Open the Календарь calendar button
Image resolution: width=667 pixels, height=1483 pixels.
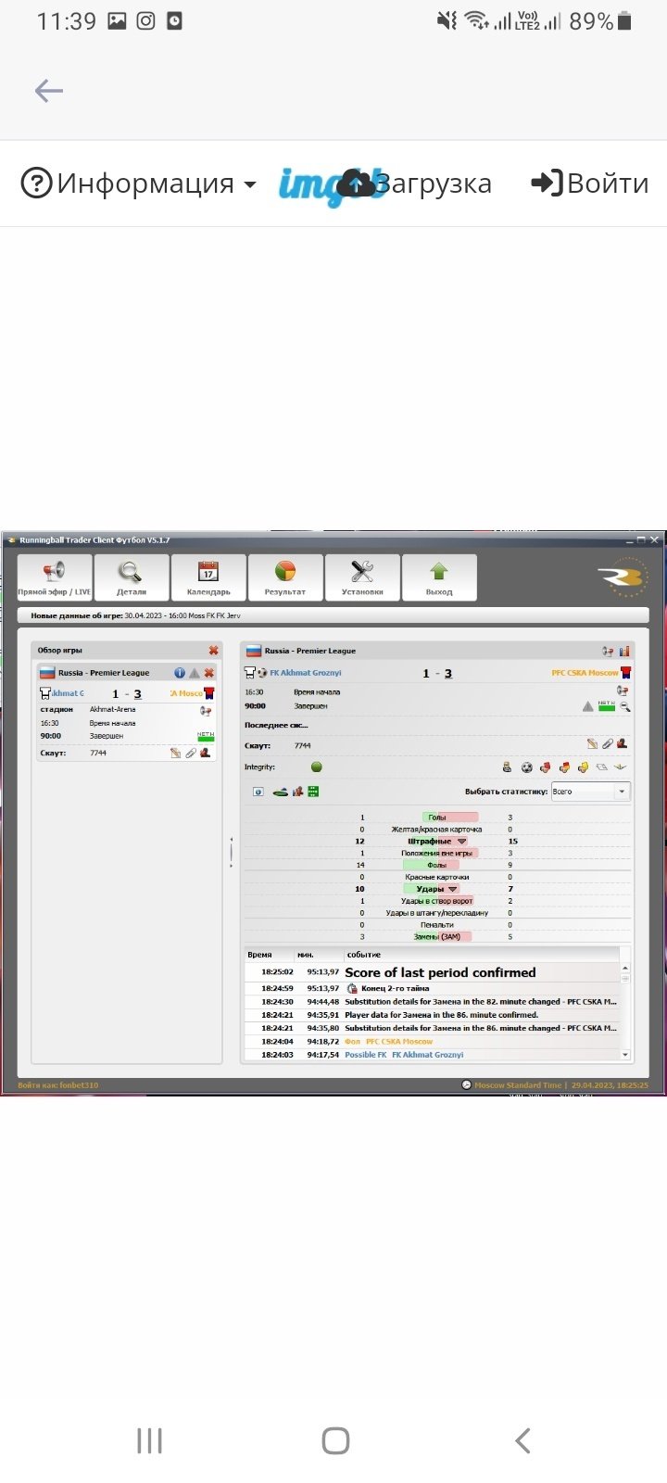(x=208, y=577)
